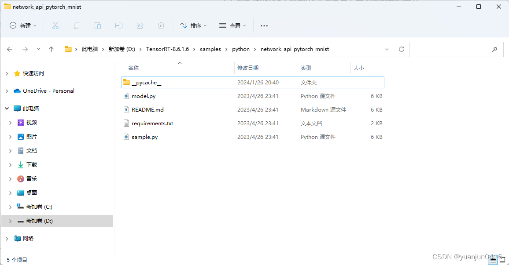Click TensorRT-8.6.1.6 breadcrumb segment
The image size is (509, 265).
click(x=167, y=49)
